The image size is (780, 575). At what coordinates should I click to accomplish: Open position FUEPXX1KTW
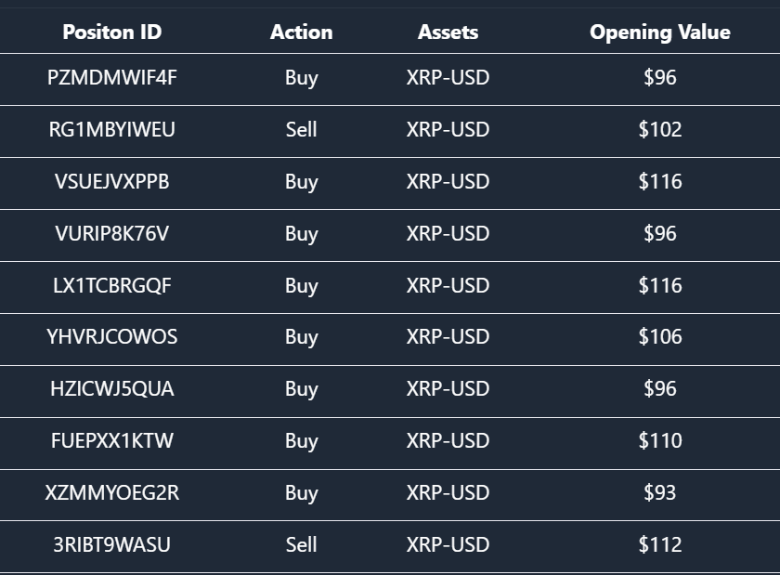(x=112, y=441)
